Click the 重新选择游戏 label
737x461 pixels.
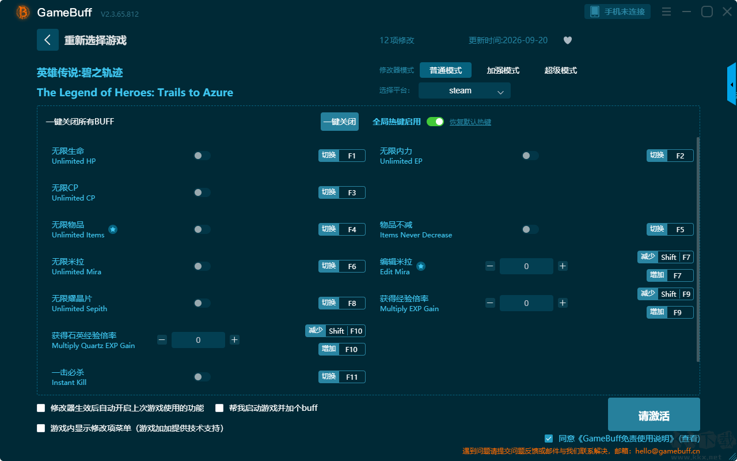tap(96, 40)
